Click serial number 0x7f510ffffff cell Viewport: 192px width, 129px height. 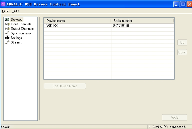(x=121, y=26)
